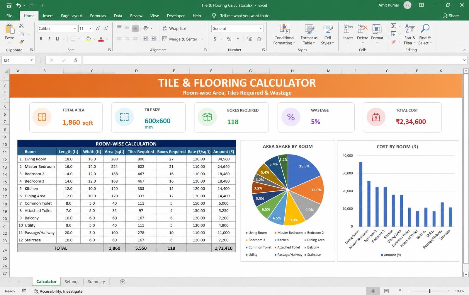Screen dimensions: 469x295
Task: Click the vertical scrollbar down arrow
Action: pos(466,274)
